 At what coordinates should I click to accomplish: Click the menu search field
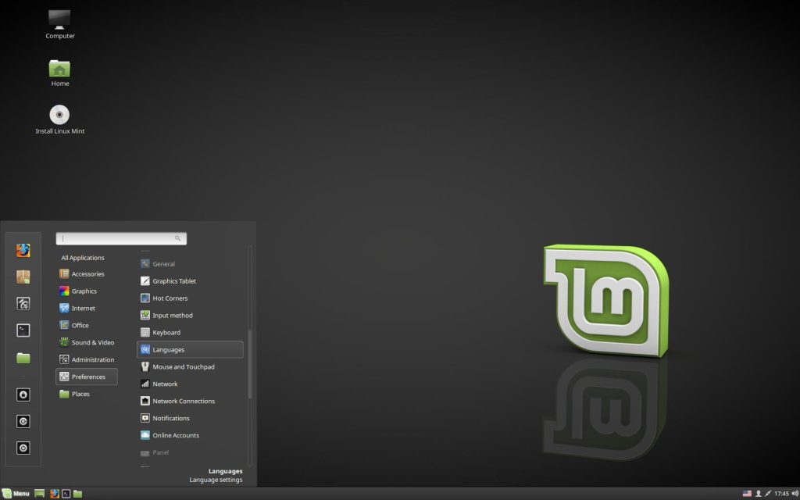pos(120,238)
